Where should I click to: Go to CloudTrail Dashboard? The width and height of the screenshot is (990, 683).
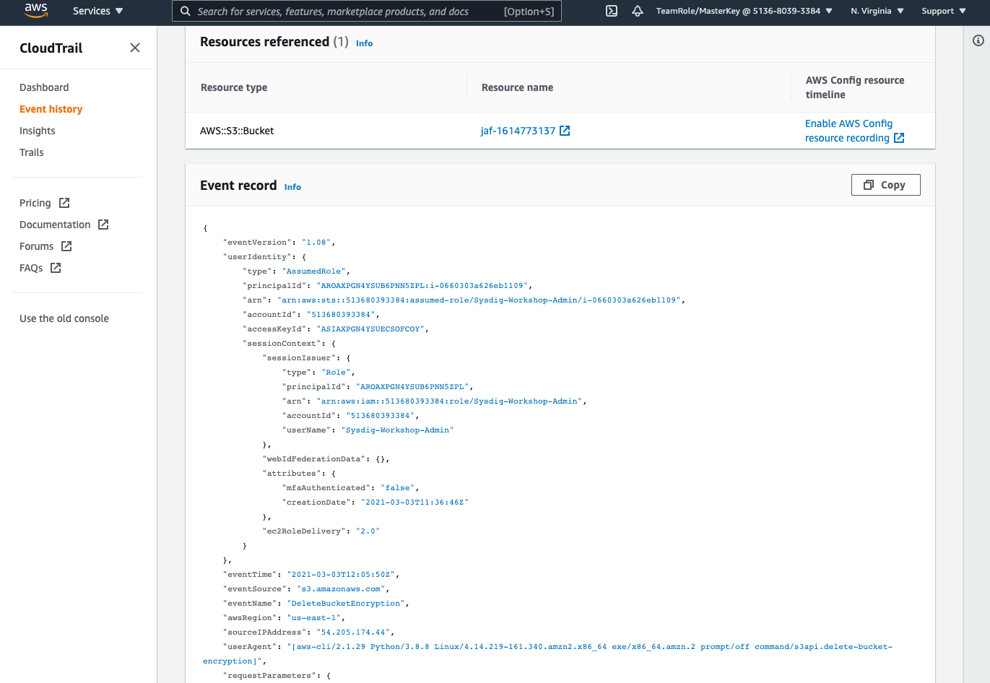(x=44, y=87)
